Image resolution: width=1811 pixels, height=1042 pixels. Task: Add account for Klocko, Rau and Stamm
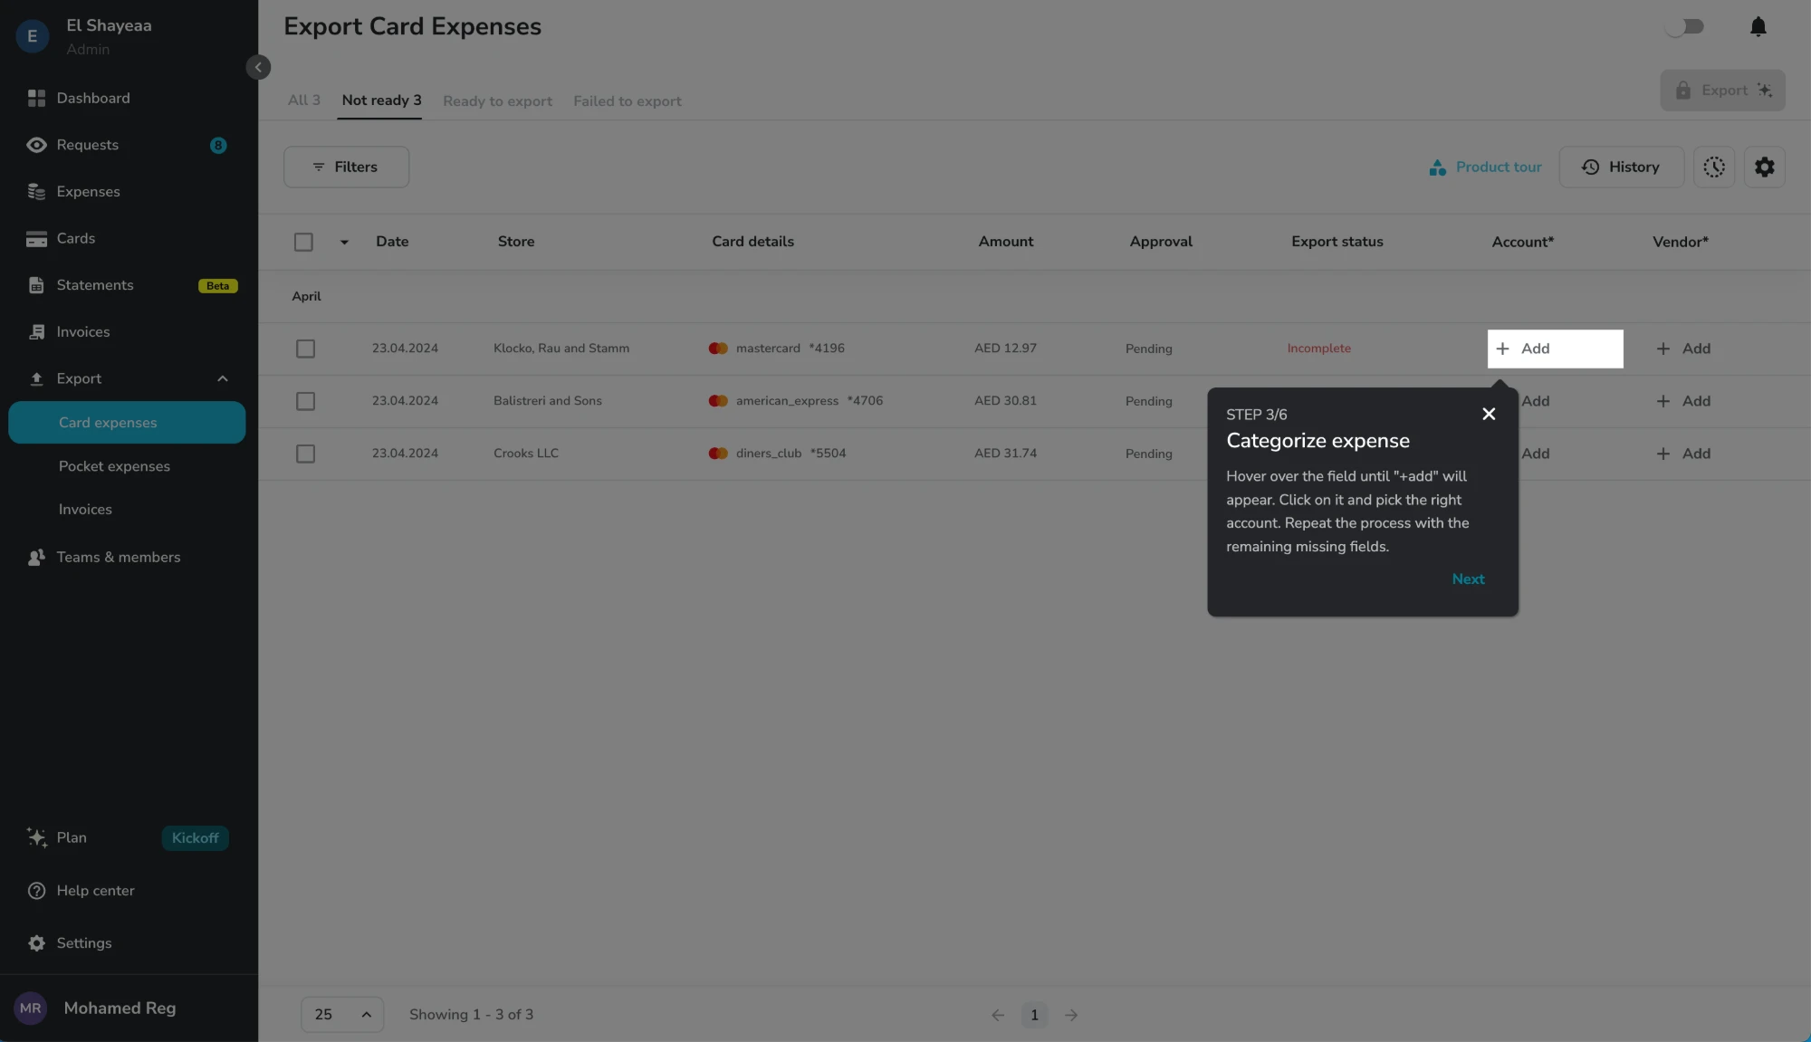pos(1555,349)
